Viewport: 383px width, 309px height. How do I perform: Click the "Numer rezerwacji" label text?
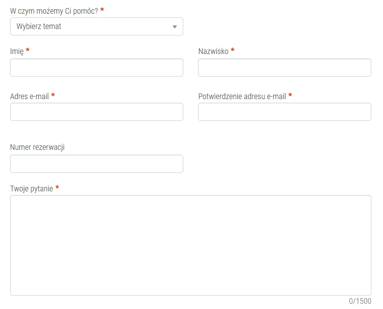click(x=37, y=147)
